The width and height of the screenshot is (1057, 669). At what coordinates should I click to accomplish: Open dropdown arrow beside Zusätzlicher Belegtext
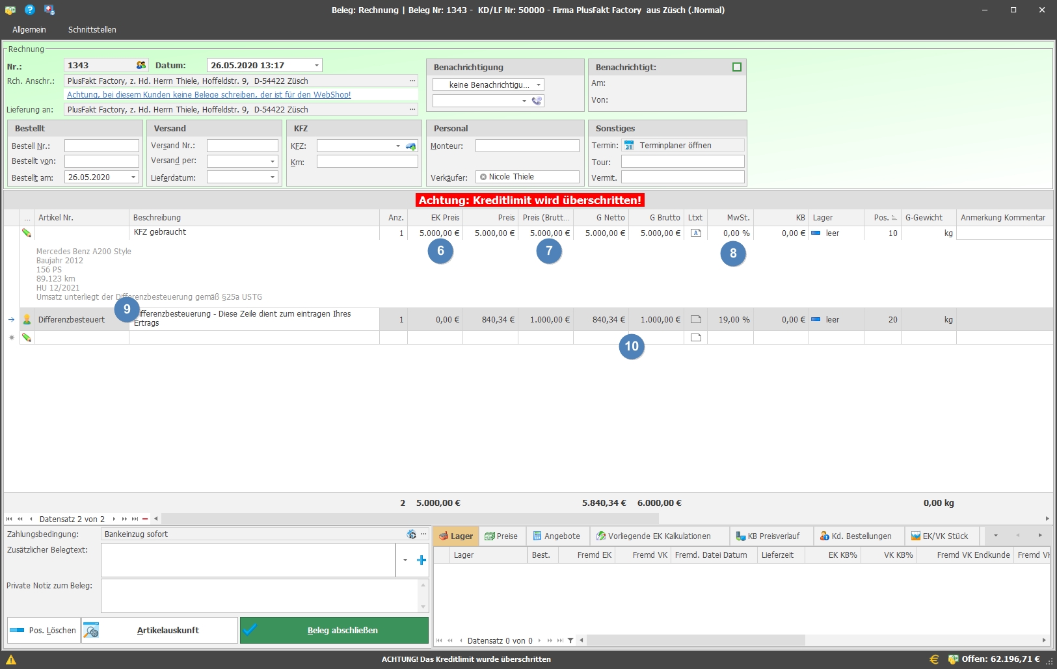coord(405,560)
